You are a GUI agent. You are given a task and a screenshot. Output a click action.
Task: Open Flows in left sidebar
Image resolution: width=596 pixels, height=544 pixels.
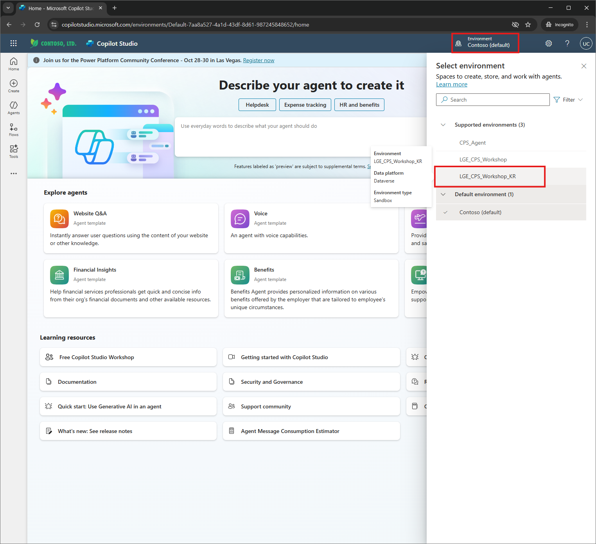coord(14,130)
